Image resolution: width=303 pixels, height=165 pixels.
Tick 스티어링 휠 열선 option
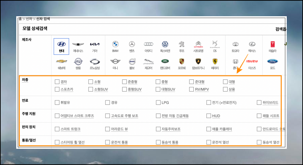pyautogui.click(x=57, y=142)
